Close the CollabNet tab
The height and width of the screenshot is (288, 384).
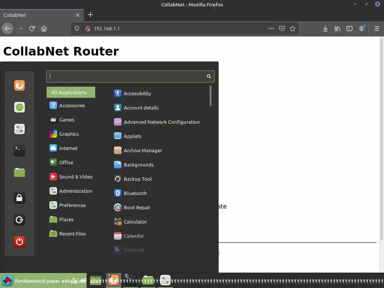click(x=77, y=15)
